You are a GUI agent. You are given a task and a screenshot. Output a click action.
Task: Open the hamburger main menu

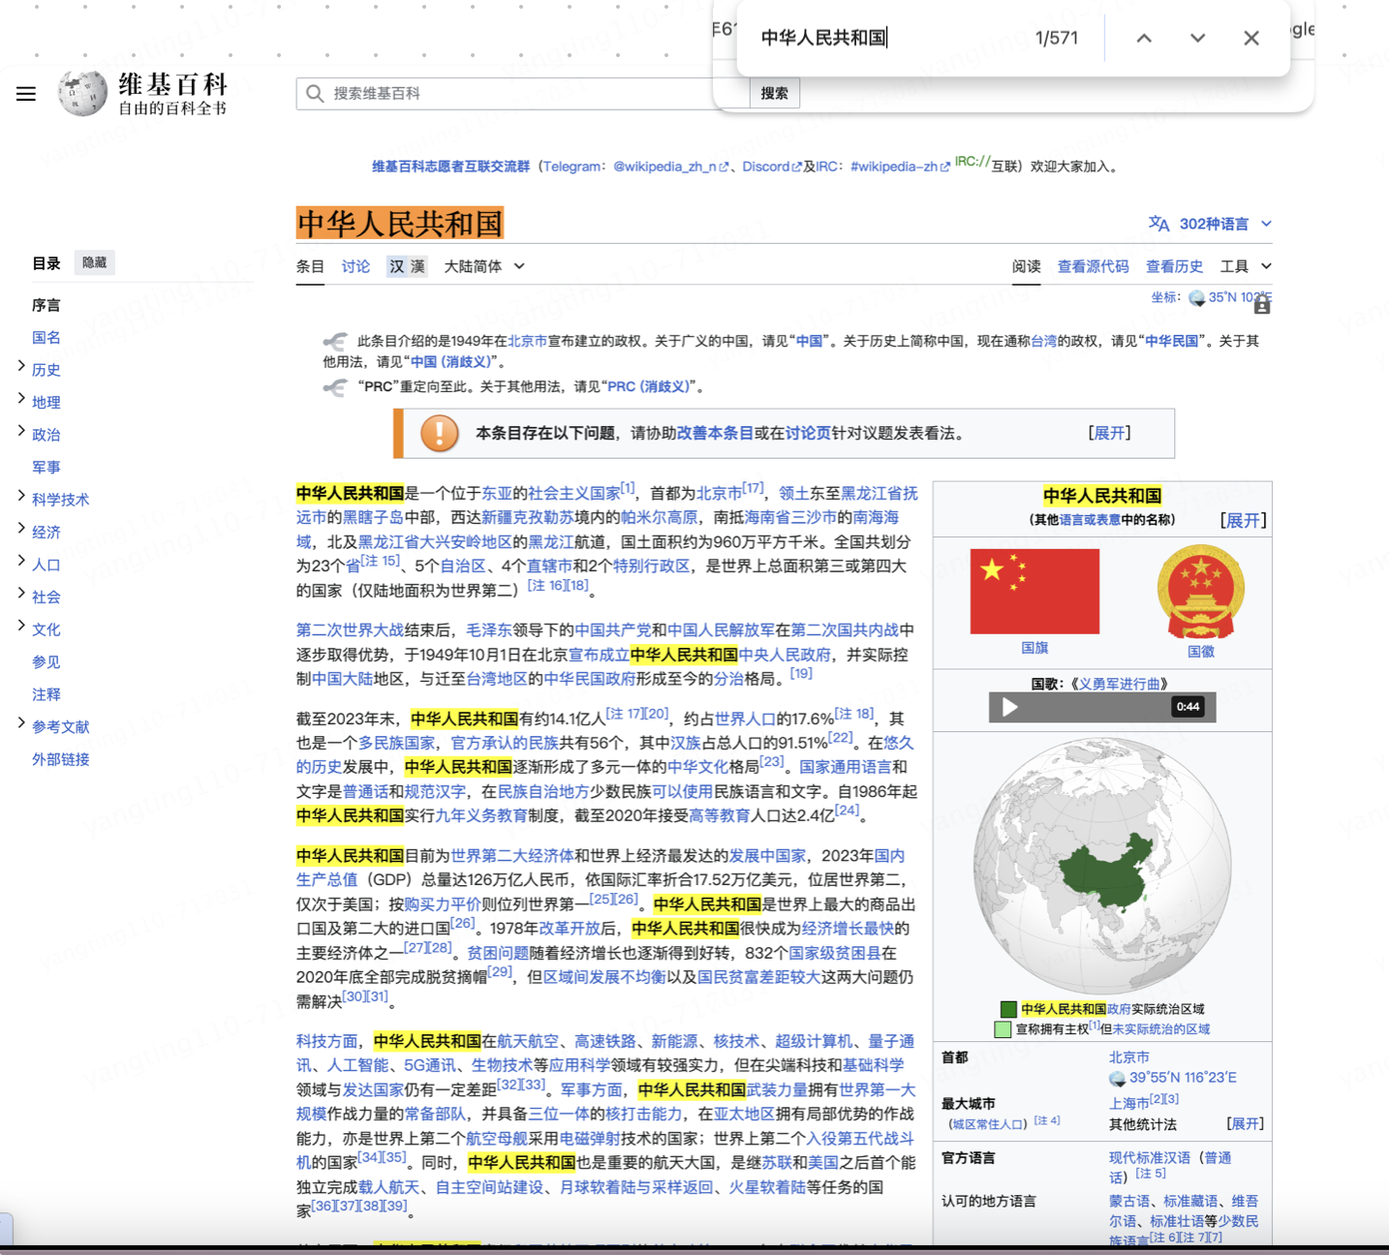pyautogui.click(x=25, y=93)
